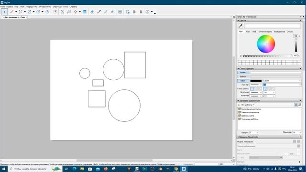Select the Polygon drawing tool

point(47,11)
